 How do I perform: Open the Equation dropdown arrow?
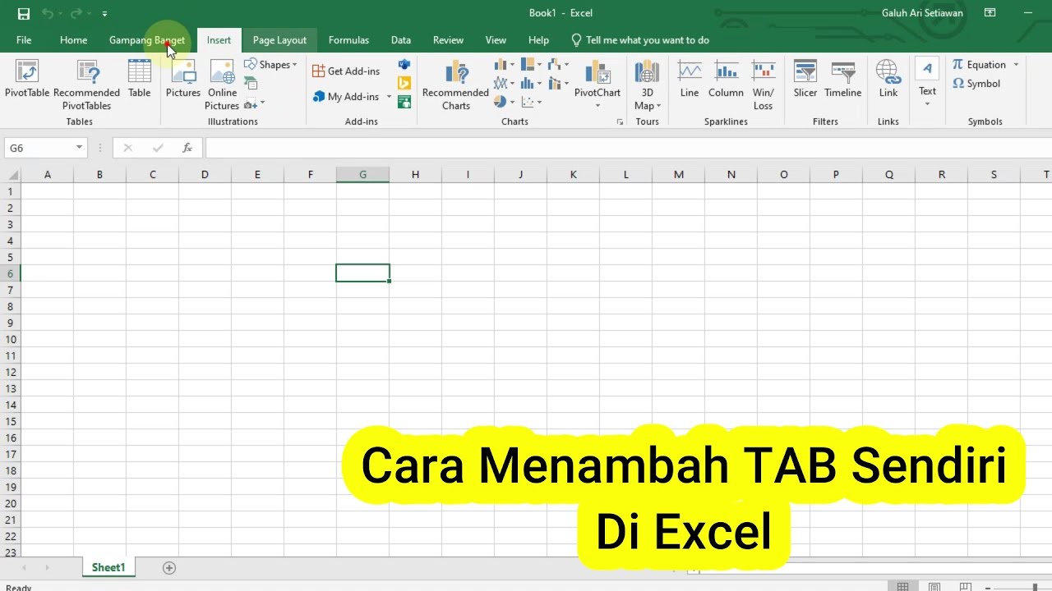coord(1016,65)
